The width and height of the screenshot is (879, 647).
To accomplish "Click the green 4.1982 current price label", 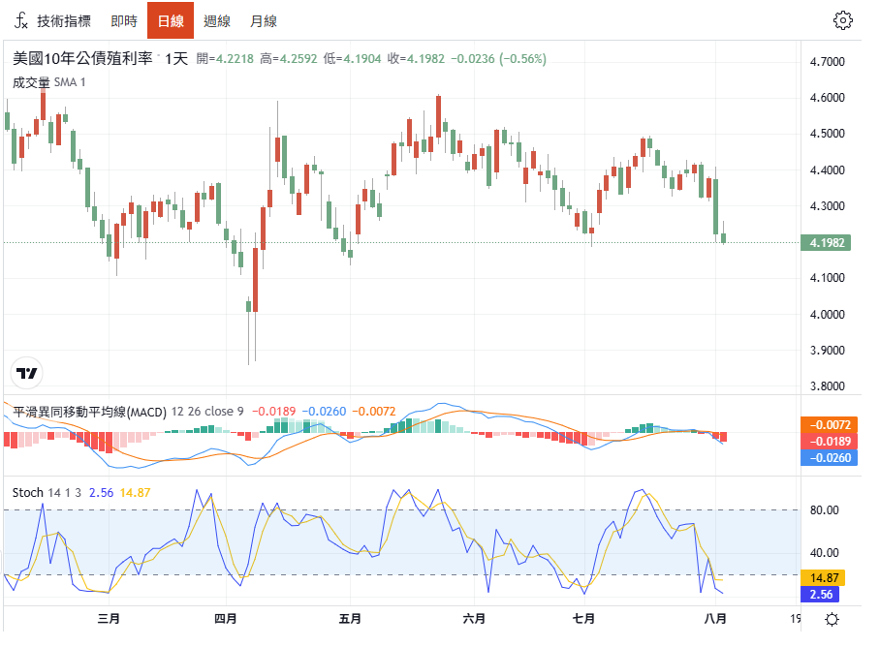I will click(826, 242).
